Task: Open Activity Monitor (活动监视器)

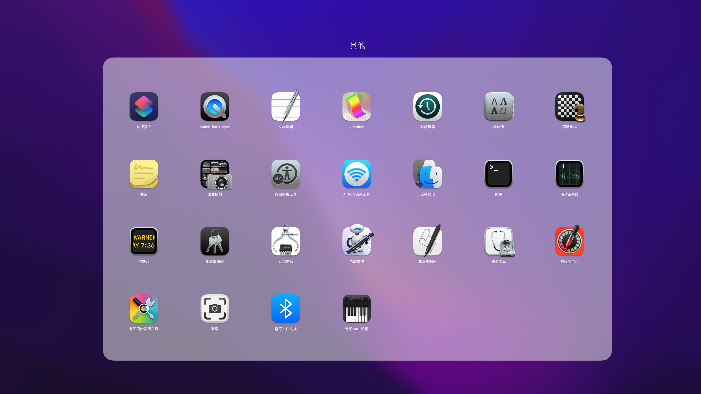Action: pyautogui.click(x=570, y=174)
